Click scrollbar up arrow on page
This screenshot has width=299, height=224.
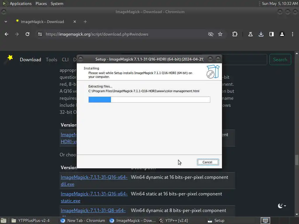pyautogui.click(x=297, y=54)
